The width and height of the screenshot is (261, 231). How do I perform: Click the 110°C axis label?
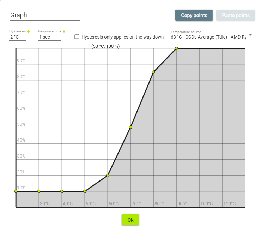230,204
